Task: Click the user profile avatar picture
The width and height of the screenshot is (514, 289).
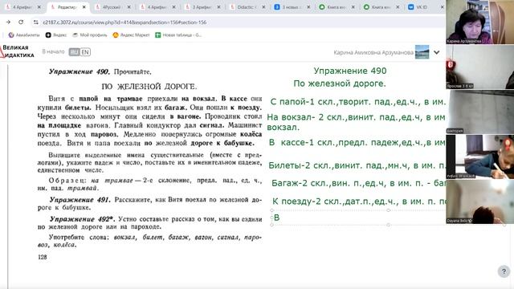Action: [x=422, y=52]
